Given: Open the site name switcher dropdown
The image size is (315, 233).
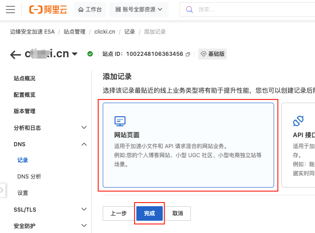Looking at the screenshot, I should 75,54.
